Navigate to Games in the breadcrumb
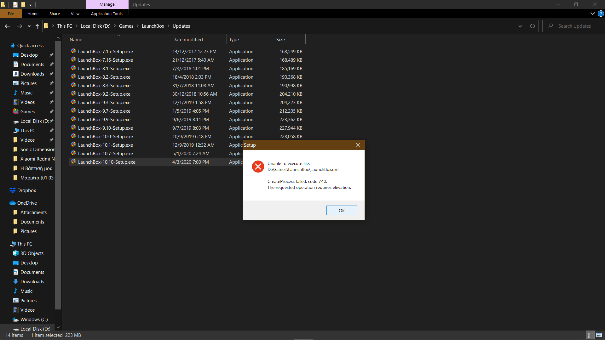The width and height of the screenshot is (605, 340). point(126,26)
